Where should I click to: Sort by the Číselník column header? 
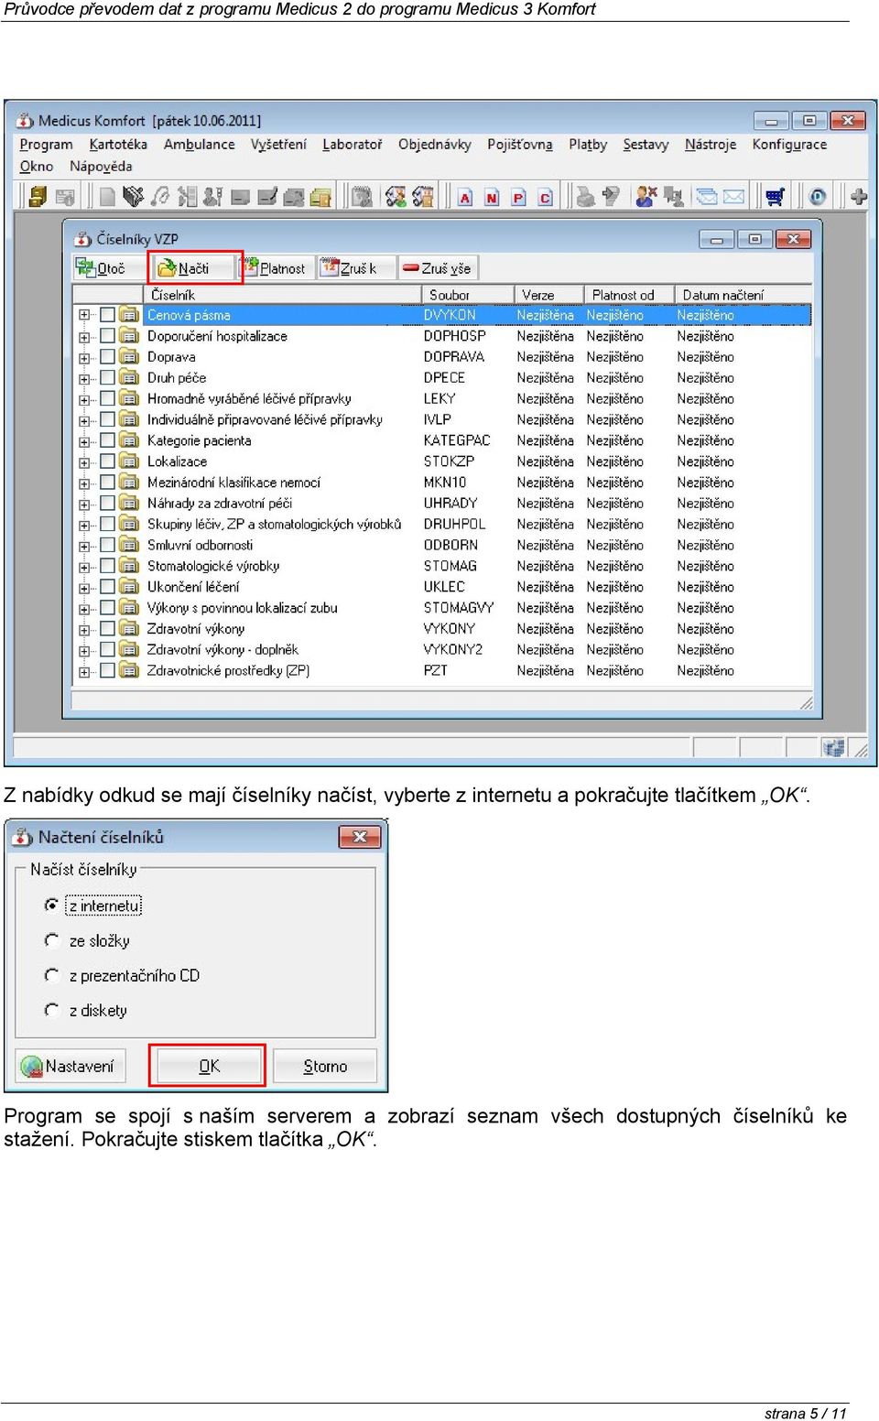[281, 295]
